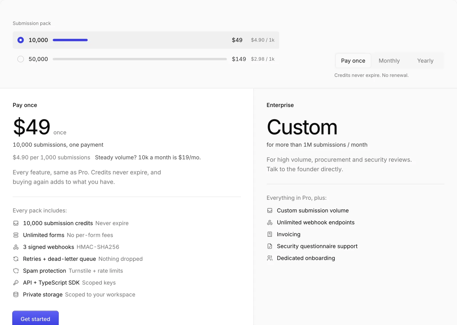This screenshot has height=325, width=457.
Task: Click the Enterprise plan label
Action: 280,105
